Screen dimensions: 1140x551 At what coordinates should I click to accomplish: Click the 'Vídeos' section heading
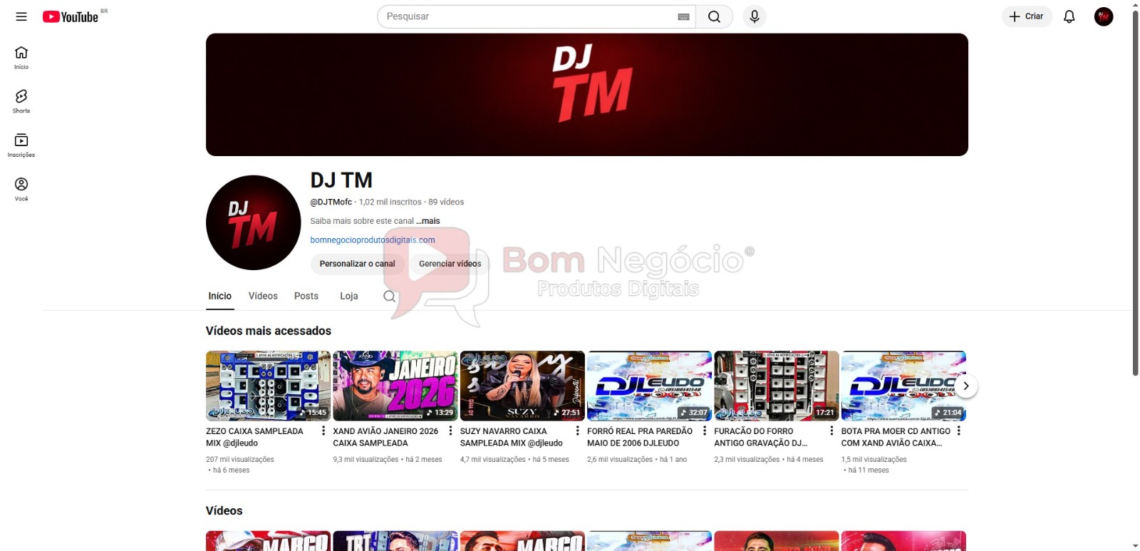[224, 510]
